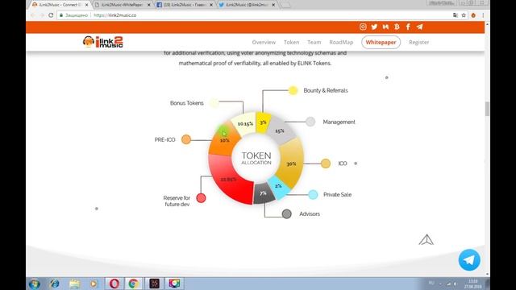516x290 pixels.
Task: Switch to the Twitter iLink2Music tab
Action: point(246,5)
